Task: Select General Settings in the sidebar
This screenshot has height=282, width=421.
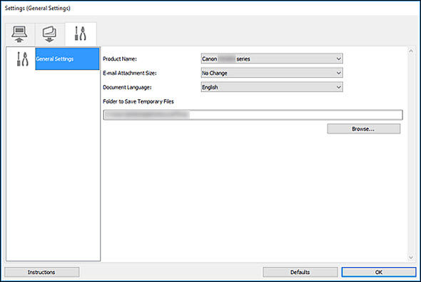Action: [x=67, y=59]
